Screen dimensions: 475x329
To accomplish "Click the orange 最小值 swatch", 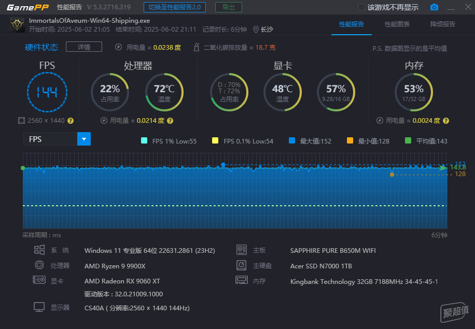I will click(350, 140).
